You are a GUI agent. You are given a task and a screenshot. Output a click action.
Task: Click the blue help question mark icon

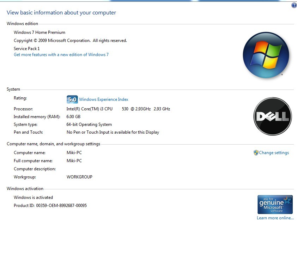tap(294, 5)
